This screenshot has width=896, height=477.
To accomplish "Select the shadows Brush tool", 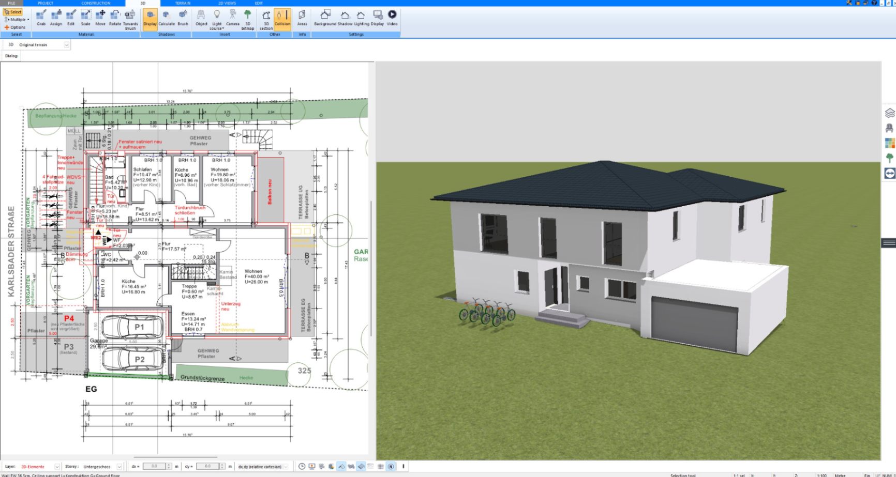I will (183, 18).
